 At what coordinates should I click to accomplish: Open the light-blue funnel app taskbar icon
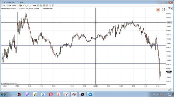11,94
